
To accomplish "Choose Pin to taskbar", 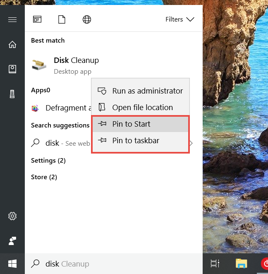I will 140,141.
